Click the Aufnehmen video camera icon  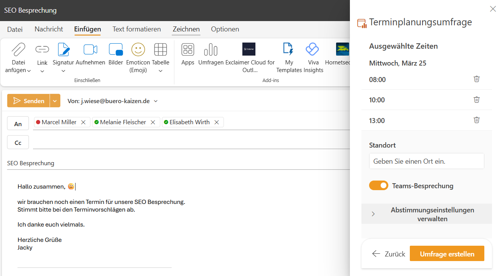pos(90,50)
